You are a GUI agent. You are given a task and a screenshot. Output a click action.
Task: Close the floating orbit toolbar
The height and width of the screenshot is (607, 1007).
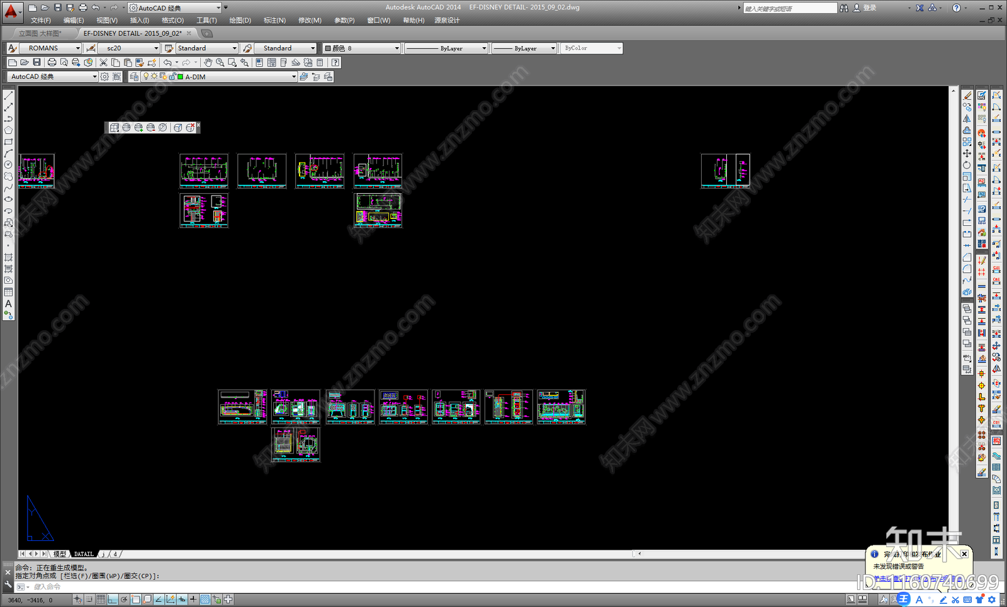pos(198,125)
